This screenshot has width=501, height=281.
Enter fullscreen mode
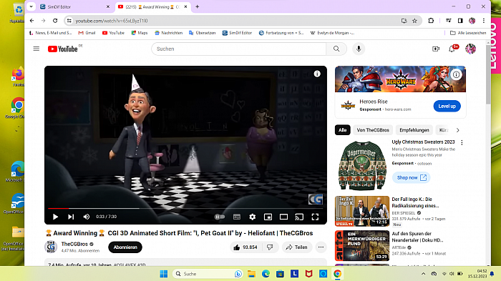315,217
